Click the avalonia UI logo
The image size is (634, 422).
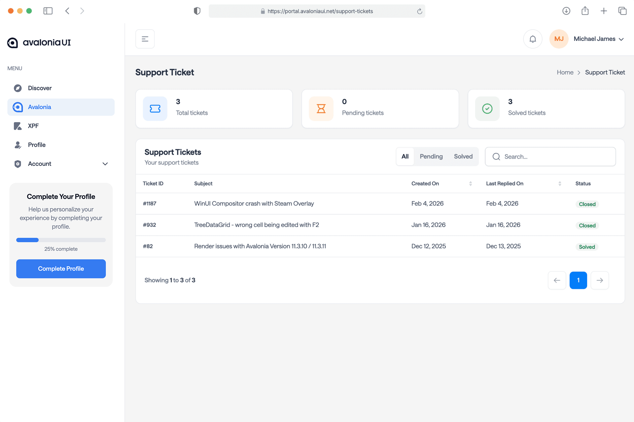pyautogui.click(x=38, y=42)
